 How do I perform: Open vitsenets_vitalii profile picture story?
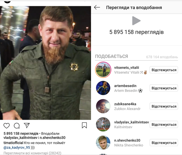[x=103, y=70]
